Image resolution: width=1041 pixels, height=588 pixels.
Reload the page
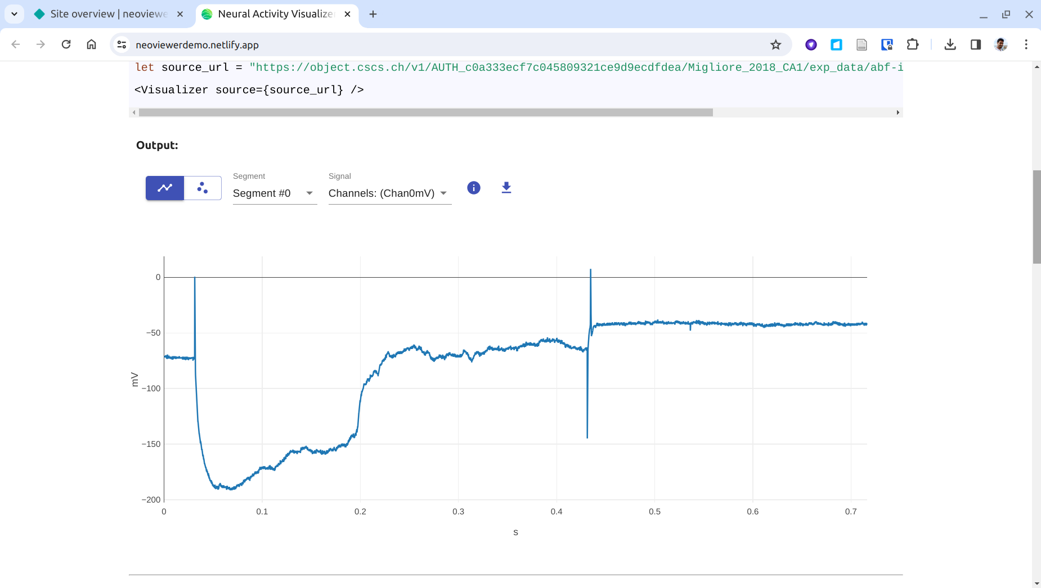click(x=66, y=45)
